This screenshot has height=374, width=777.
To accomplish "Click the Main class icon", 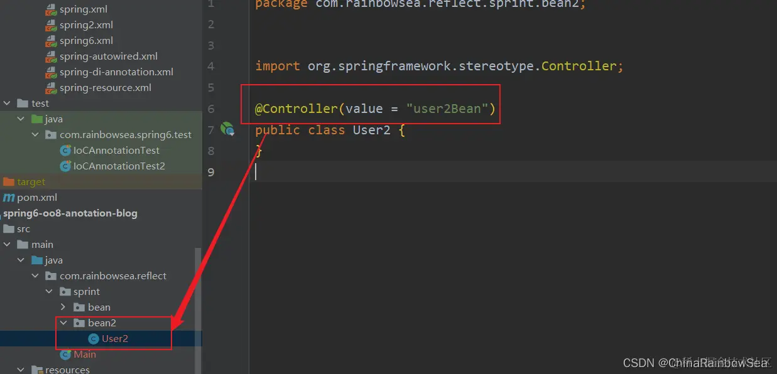I will point(65,355).
